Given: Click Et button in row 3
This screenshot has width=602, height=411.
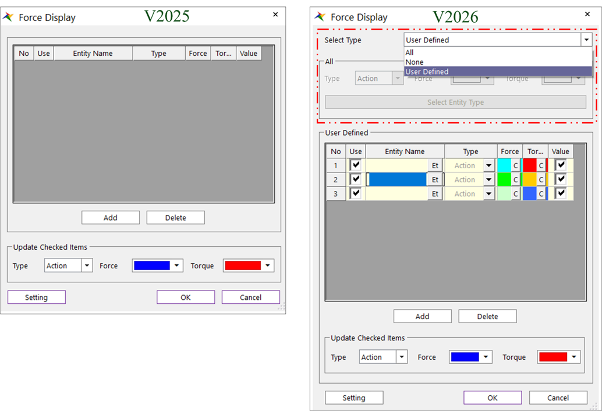Looking at the screenshot, I should pos(435,194).
